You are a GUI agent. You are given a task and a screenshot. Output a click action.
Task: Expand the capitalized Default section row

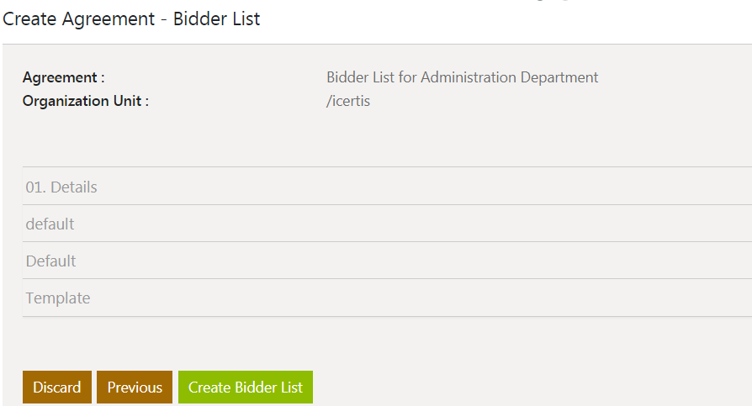[50, 261]
